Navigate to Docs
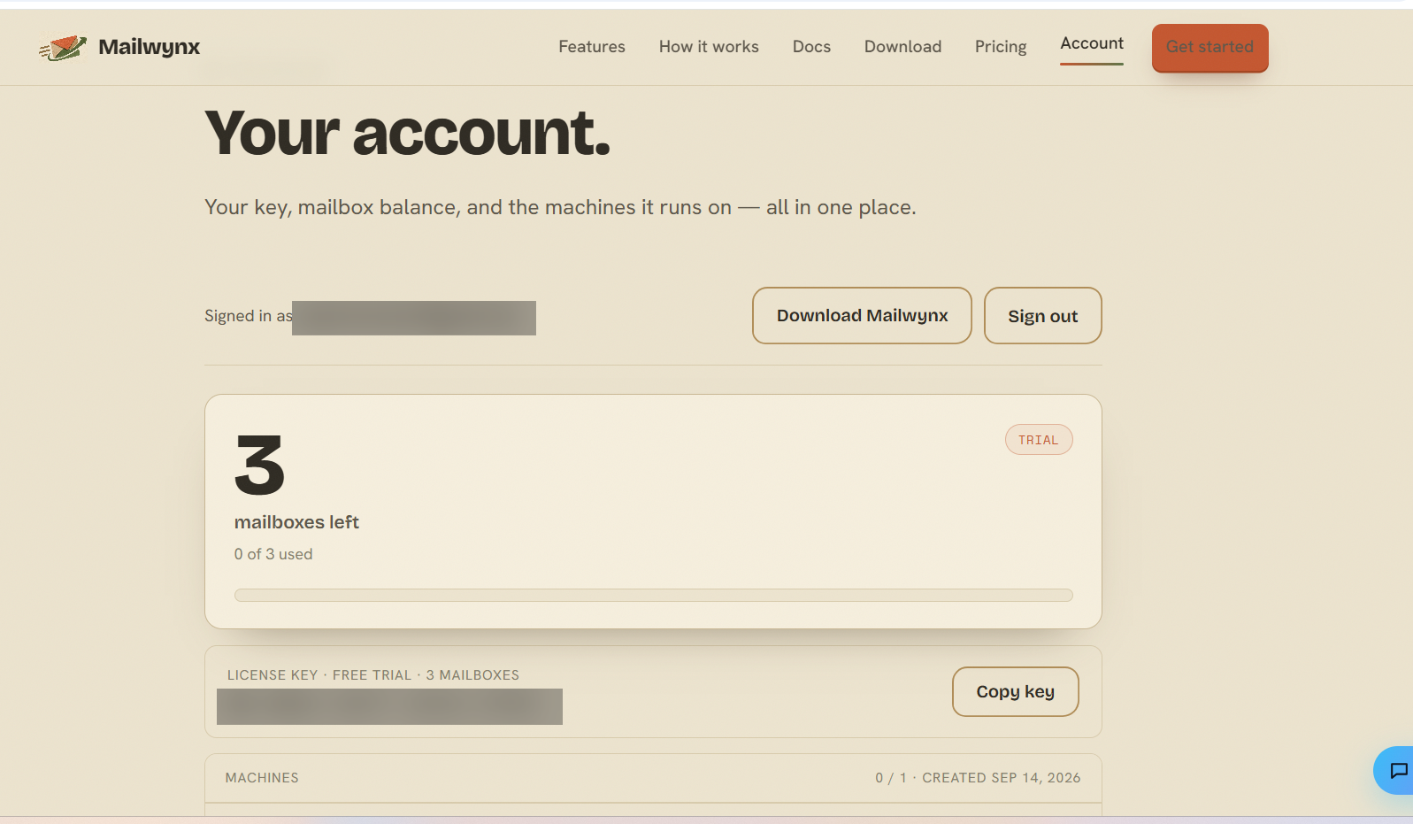 (811, 47)
